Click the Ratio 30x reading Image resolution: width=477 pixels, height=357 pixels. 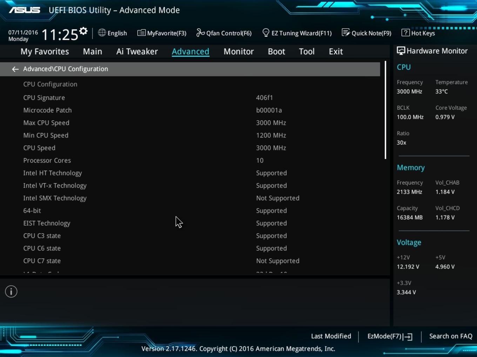pyautogui.click(x=402, y=142)
